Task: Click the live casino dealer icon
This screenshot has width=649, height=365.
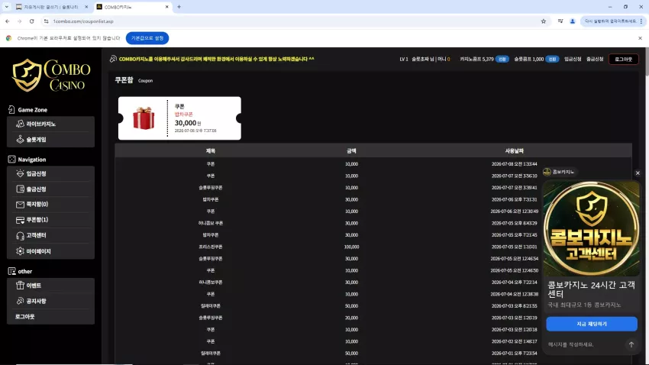Action: tap(20, 124)
